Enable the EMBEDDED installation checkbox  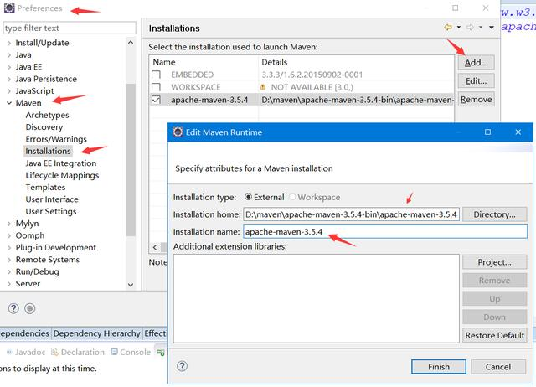[156, 75]
